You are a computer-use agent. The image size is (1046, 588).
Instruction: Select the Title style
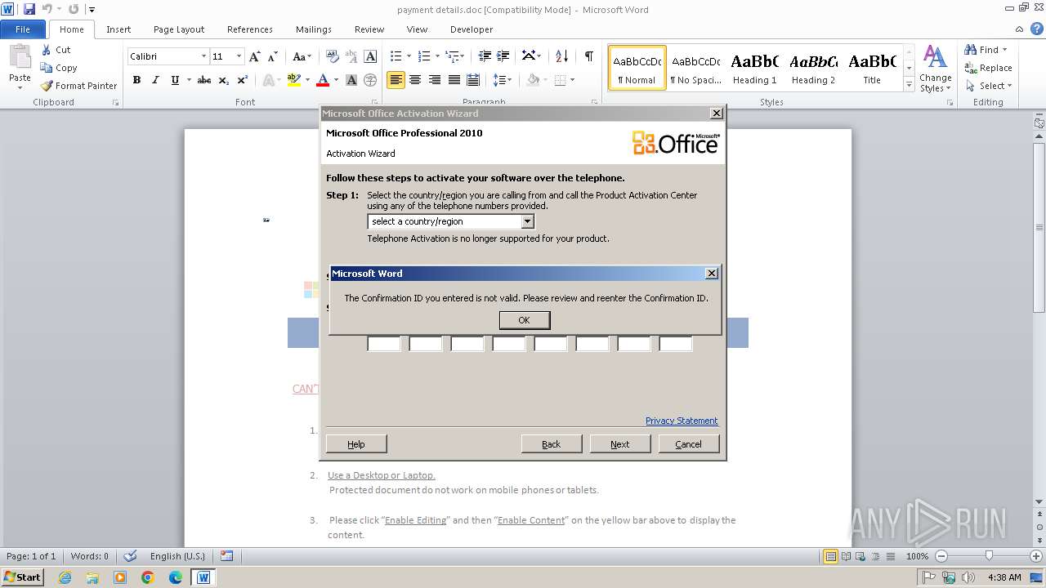(872, 68)
